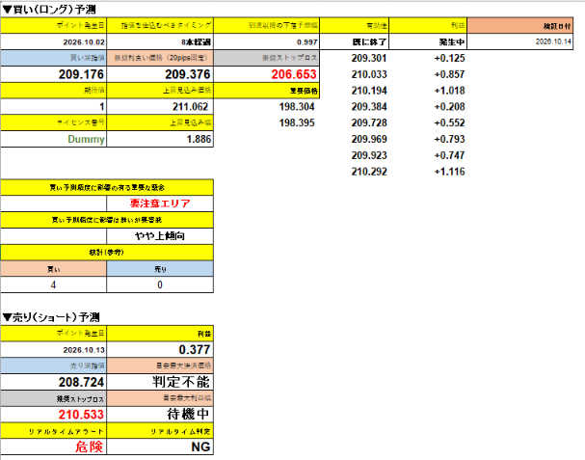The image size is (585, 460).
Task: Click the 売り statistics header cell
Action: tap(160, 269)
